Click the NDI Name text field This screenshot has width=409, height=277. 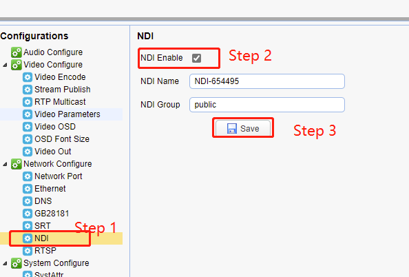[x=267, y=81]
